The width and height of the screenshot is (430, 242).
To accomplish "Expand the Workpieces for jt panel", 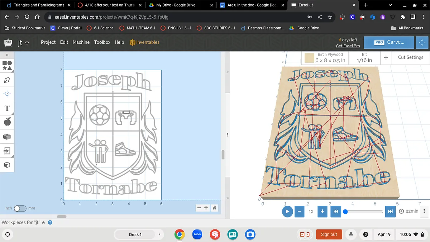I will 44,223.
